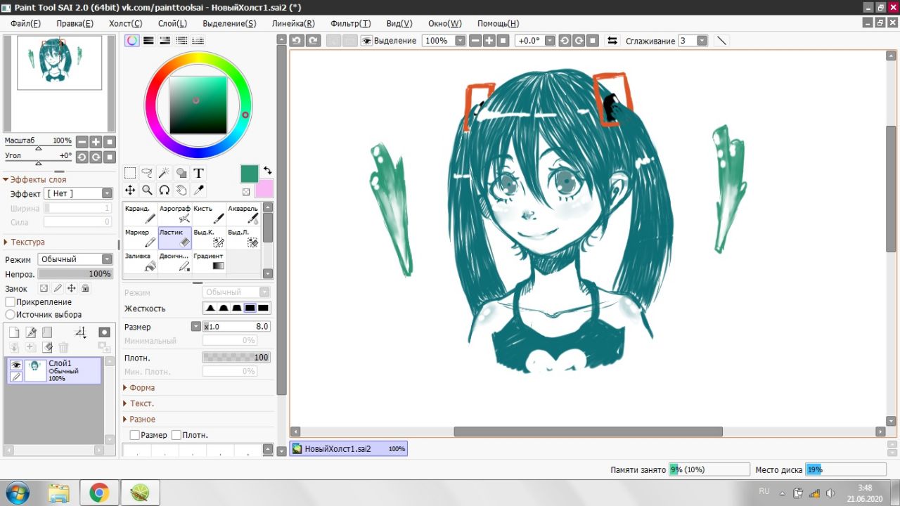Click the pink background color swatch
Screen dimensions: 900x506
(264, 188)
